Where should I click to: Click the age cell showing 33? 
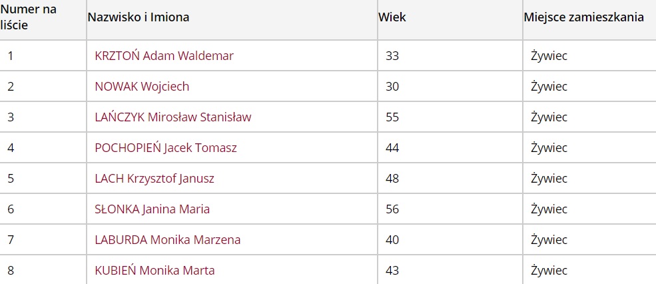(392, 56)
